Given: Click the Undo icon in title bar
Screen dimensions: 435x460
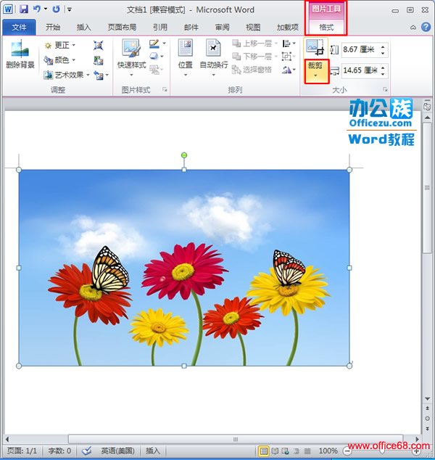Looking at the screenshot, I should pos(36,9).
